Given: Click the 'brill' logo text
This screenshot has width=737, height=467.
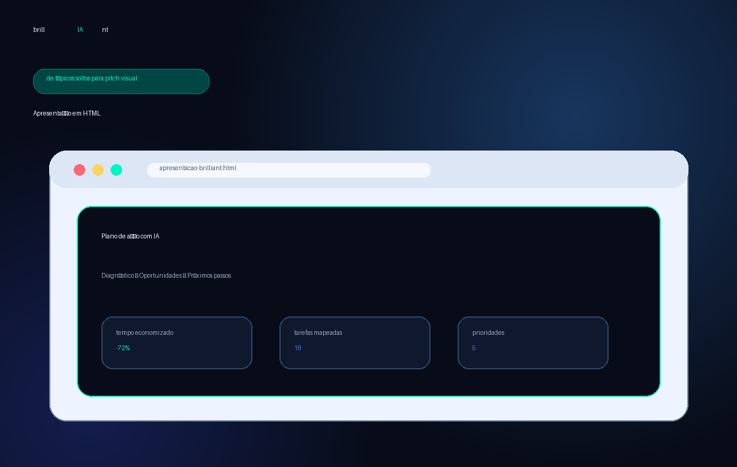Looking at the screenshot, I should [x=39, y=29].
